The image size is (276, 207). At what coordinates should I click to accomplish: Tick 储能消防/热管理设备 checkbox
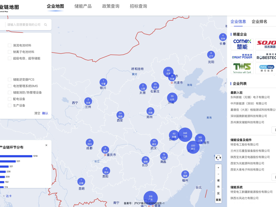10,92
